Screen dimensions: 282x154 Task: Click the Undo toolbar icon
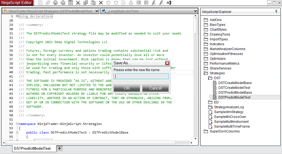tap(108, 3)
